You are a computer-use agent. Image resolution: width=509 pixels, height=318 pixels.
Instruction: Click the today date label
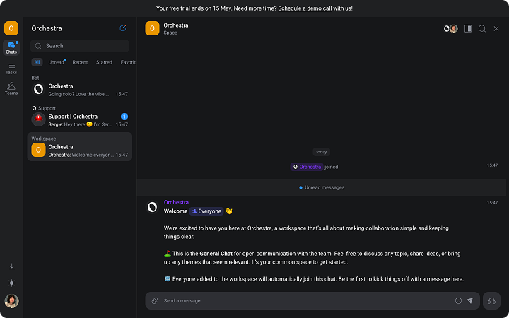coord(322,152)
